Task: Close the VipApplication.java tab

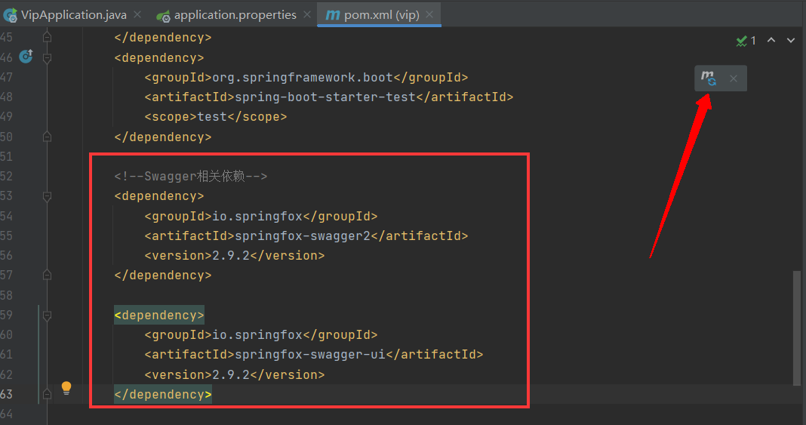Action: [x=137, y=15]
